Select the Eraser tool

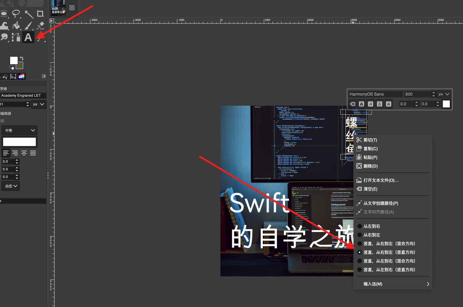point(40,25)
